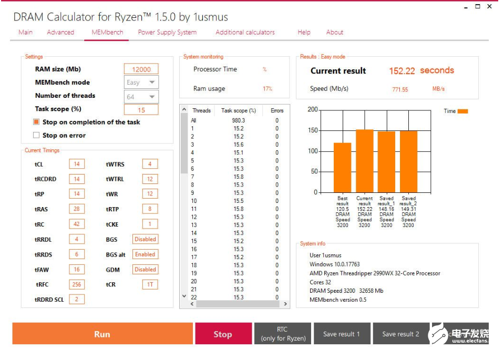Screen dimensions: 504x349
Task: Click the BGS alt Enabled field
Action: point(145,254)
